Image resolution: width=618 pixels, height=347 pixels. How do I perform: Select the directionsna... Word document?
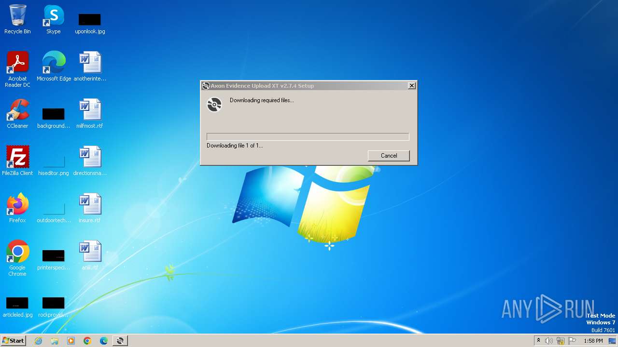[90, 161]
